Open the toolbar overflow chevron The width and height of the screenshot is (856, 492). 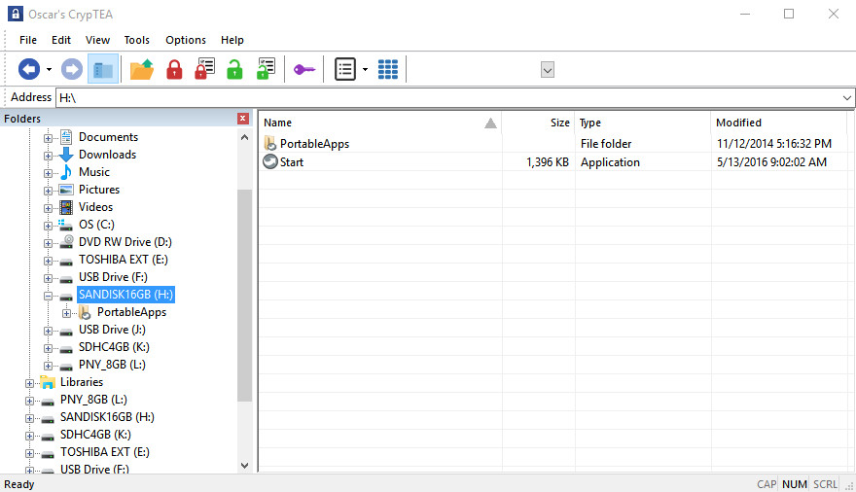[x=548, y=70]
